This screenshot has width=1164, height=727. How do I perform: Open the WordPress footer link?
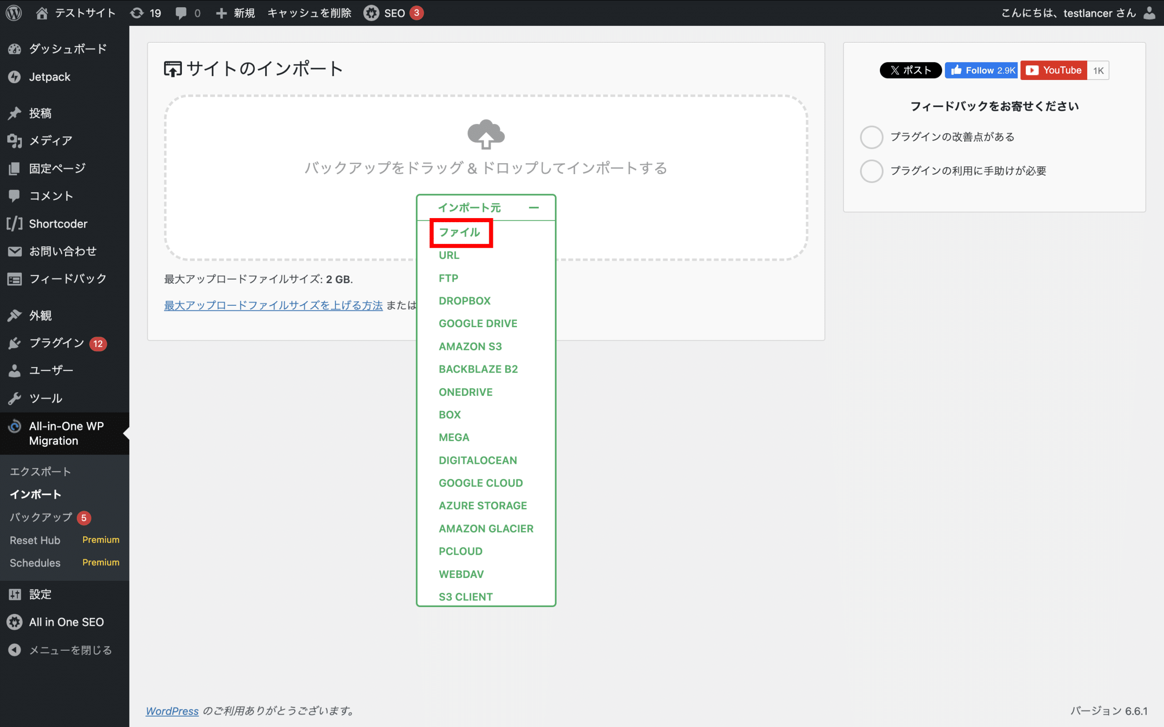point(172,711)
